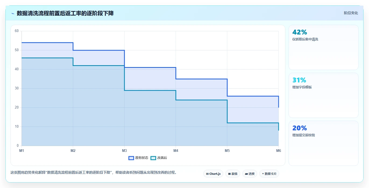Image resolution: width=369 pixels, height=188 pixels.
Task: Click the M4 axis label
Action: point(176,151)
